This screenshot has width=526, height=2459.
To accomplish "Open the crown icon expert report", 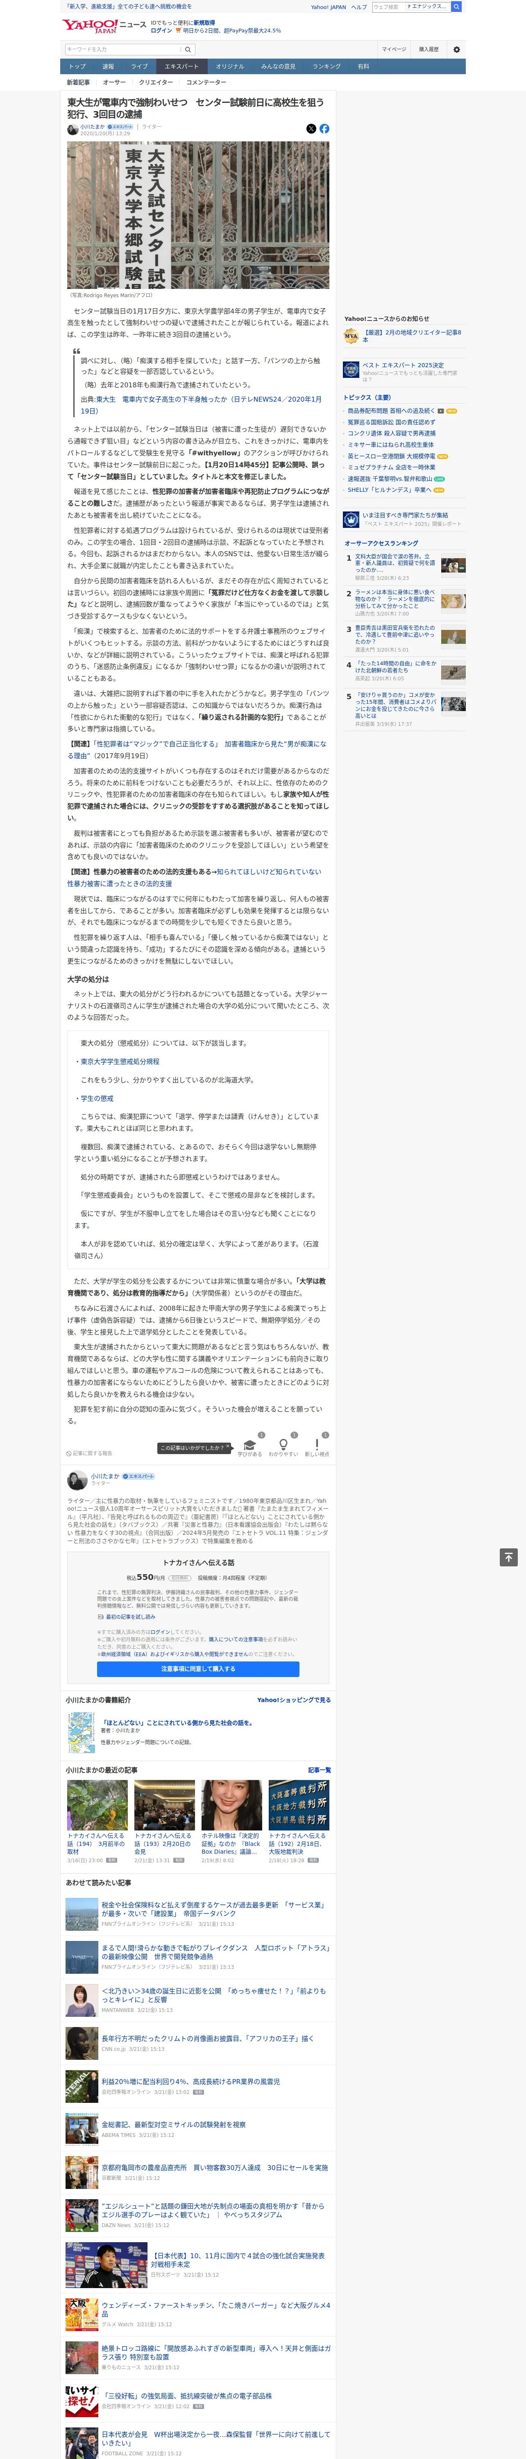I will 351,519.
